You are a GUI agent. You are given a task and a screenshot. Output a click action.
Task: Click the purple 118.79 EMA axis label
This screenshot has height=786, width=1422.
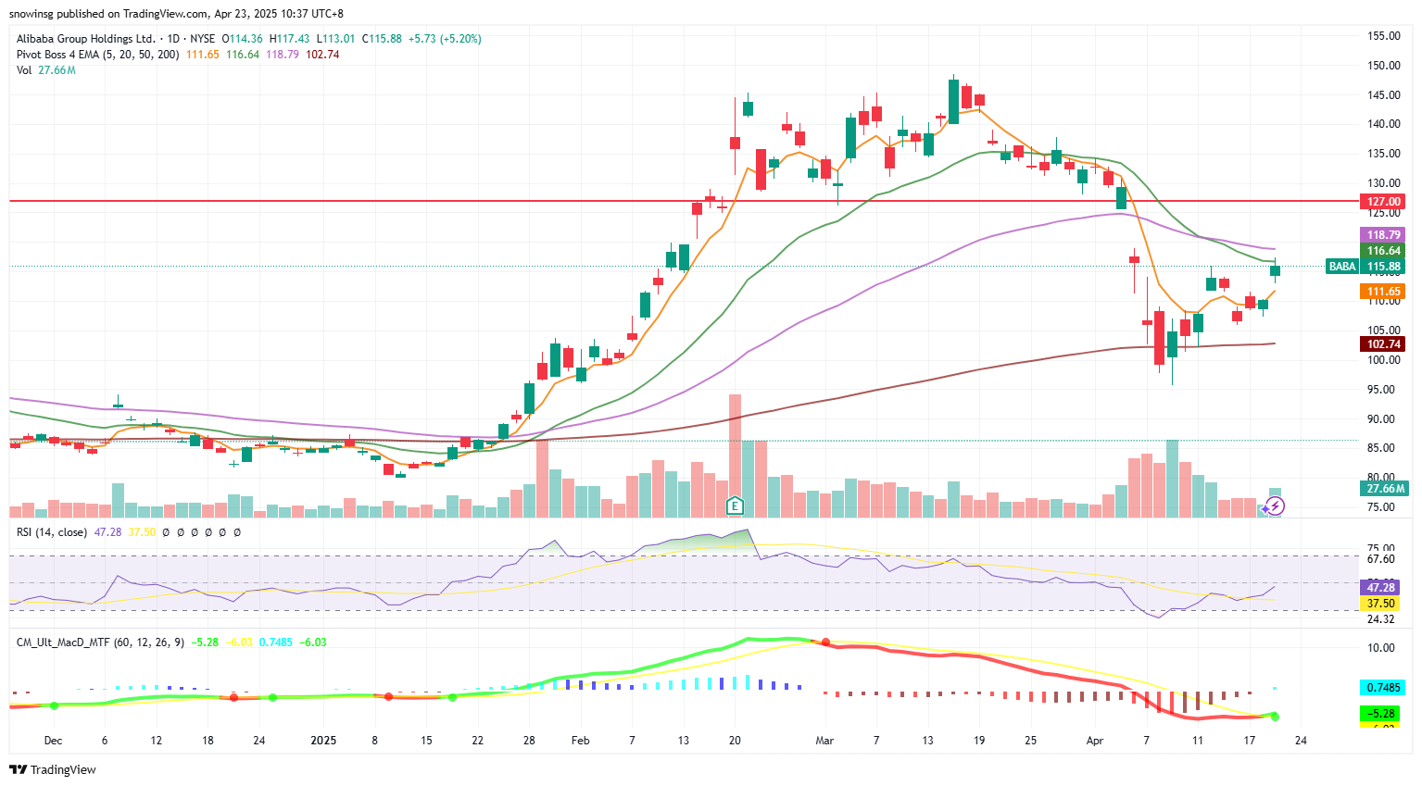pos(1383,235)
